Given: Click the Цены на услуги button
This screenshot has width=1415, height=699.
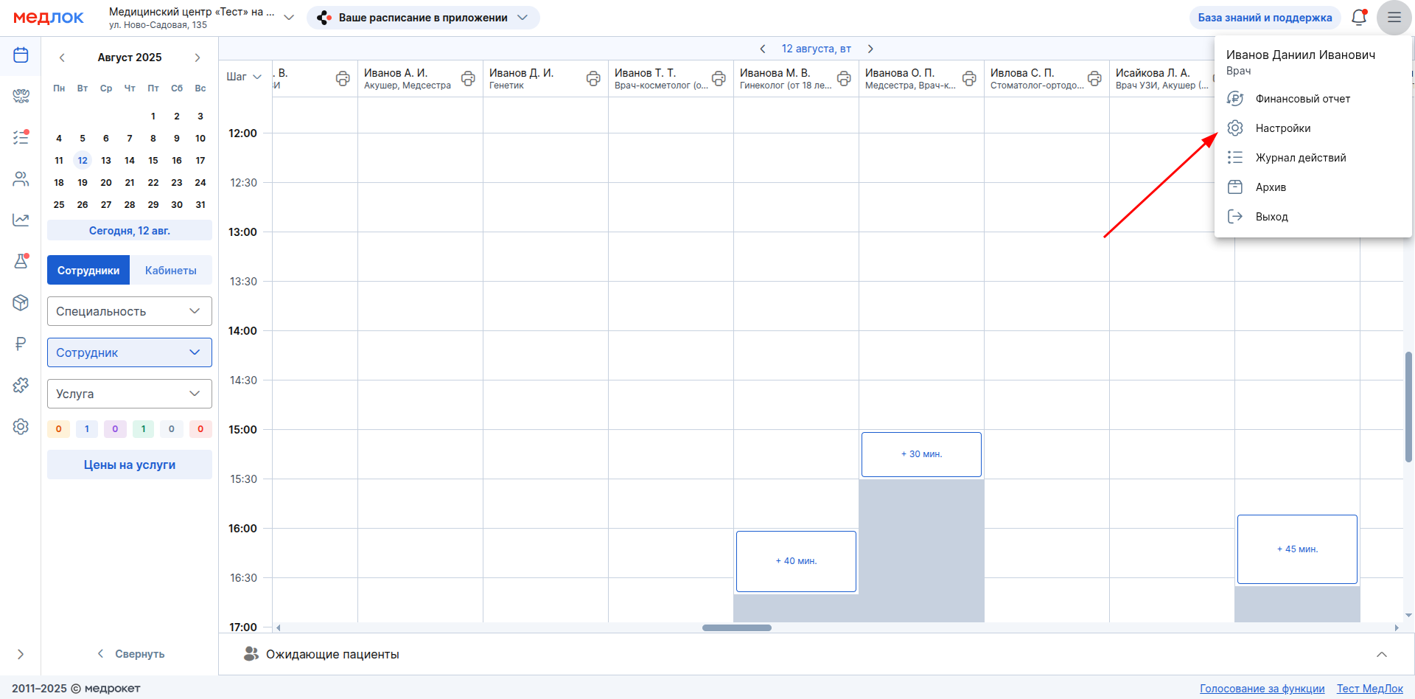Looking at the screenshot, I should [130, 465].
